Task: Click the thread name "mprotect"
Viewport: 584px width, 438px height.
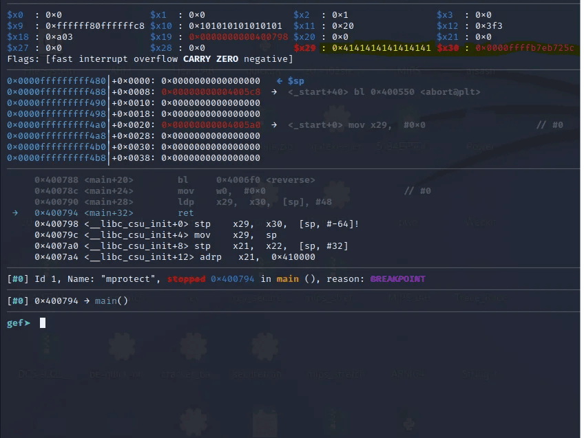Action: (x=128, y=279)
